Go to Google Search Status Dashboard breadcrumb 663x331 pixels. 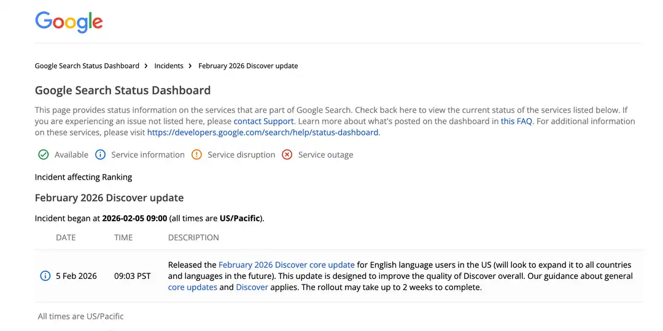87,66
